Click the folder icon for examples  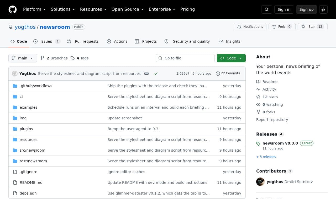(x=15, y=107)
